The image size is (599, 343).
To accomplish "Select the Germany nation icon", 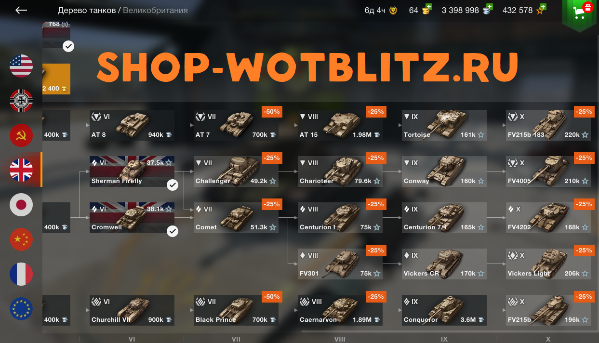I will 21,101.
